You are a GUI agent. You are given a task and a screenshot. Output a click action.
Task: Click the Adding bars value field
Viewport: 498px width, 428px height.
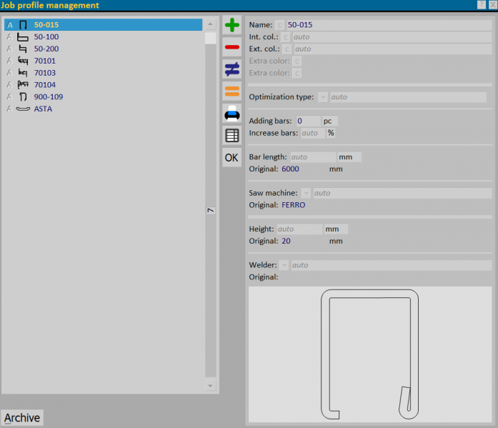308,121
